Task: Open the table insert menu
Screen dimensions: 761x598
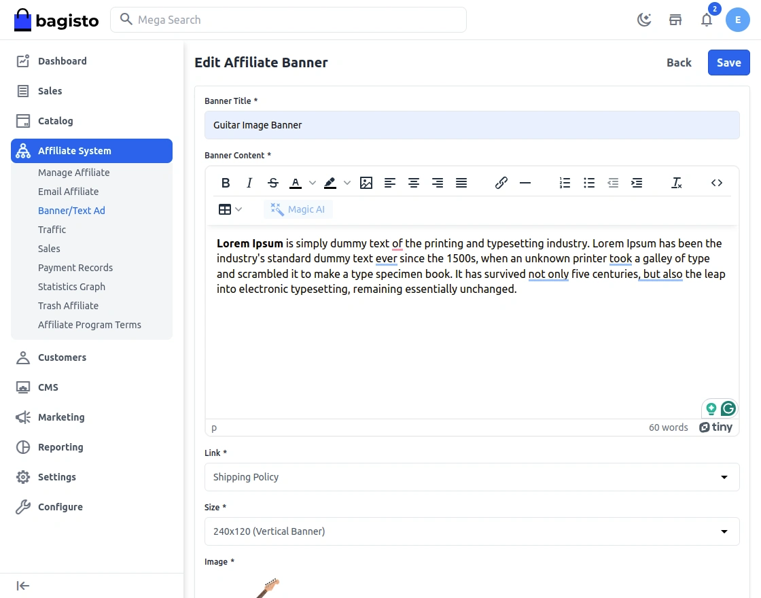Action: pyautogui.click(x=230, y=209)
